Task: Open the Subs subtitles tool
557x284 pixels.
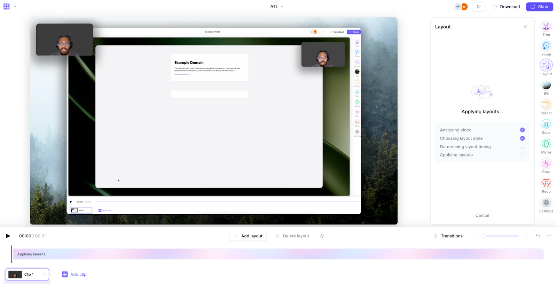Action: (x=546, y=126)
